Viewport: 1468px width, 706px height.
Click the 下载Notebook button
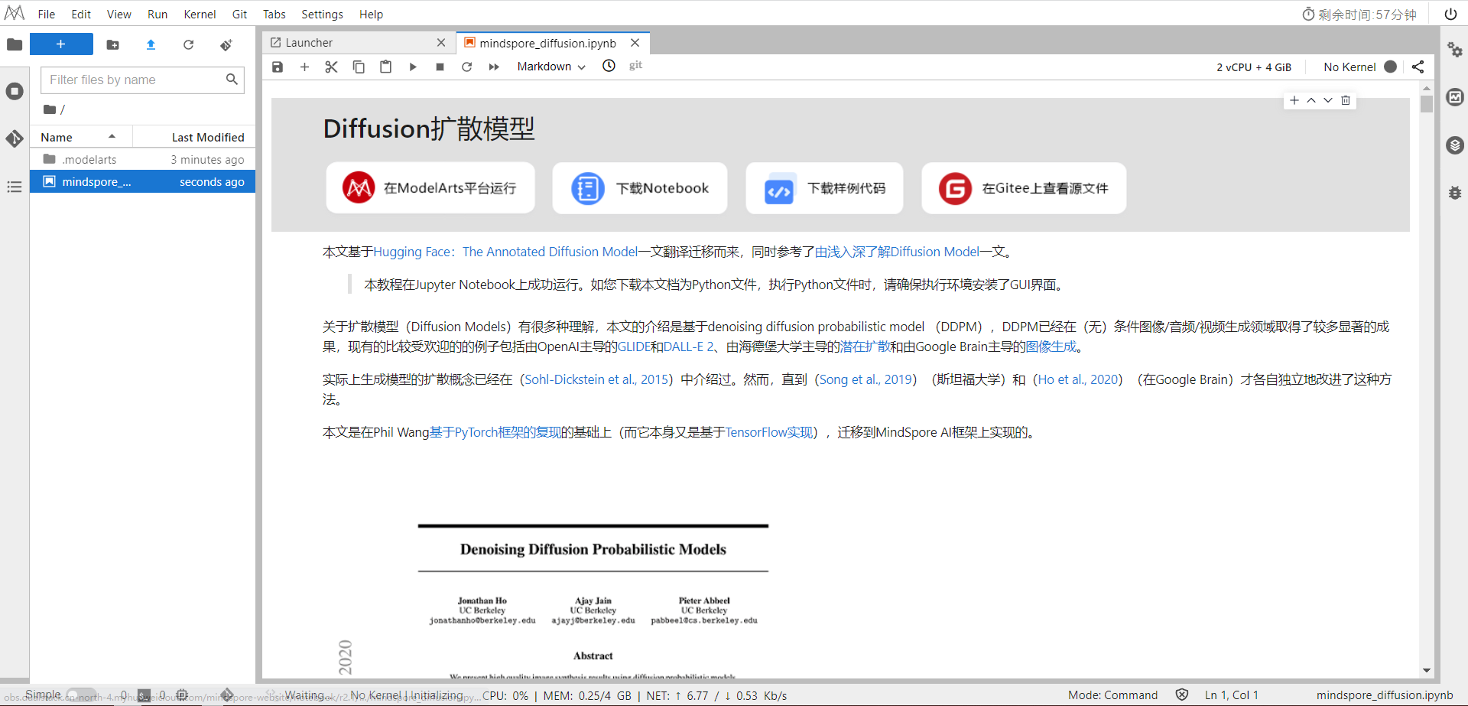640,188
